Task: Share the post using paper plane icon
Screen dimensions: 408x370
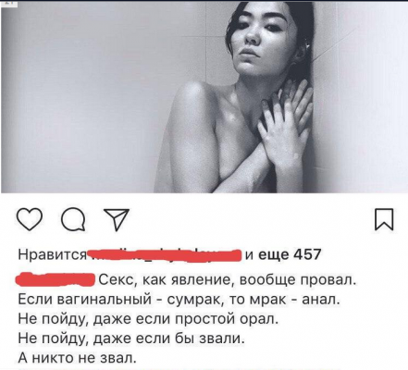Action: 117,219
